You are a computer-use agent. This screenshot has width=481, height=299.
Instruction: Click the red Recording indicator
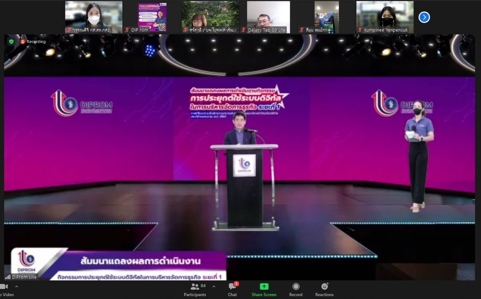click(33, 41)
